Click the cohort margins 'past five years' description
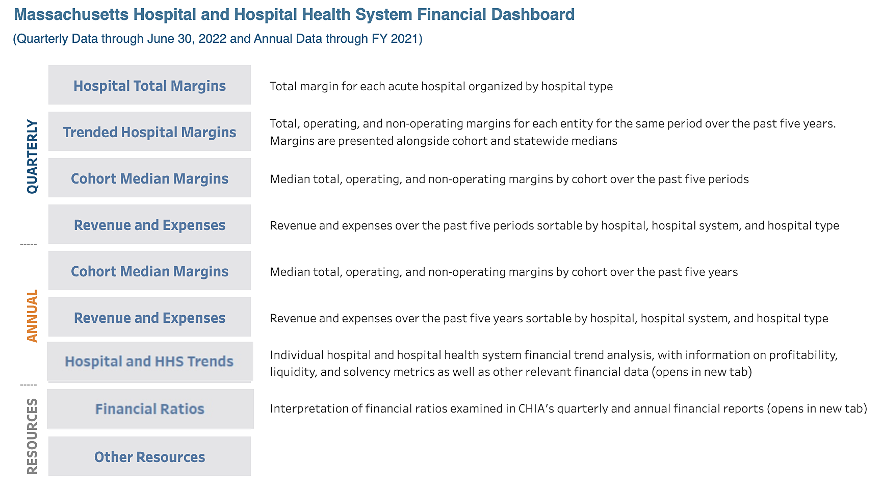The width and height of the screenshot is (882, 488). point(503,272)
